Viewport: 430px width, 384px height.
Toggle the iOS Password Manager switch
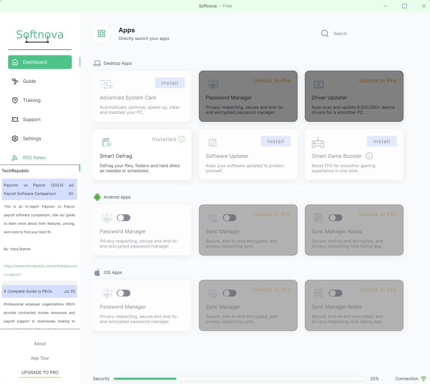pos(124,293)
